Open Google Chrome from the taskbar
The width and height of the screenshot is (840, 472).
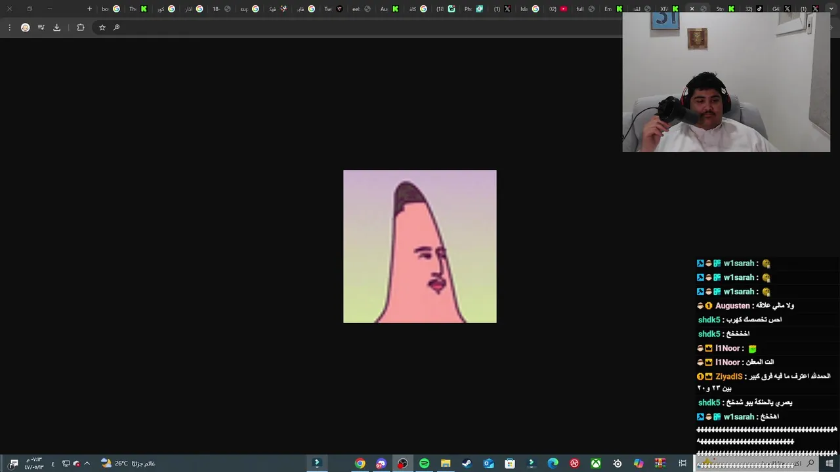360,463
